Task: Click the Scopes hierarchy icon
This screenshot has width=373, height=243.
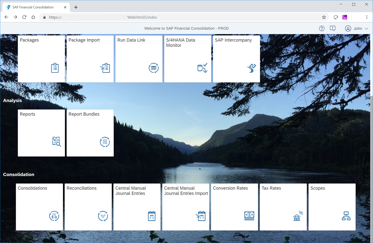Action: tap(346, 216)
